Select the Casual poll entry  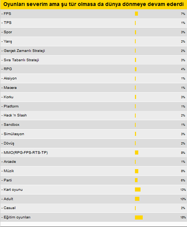pyautogui.click(x=93, y=208)
